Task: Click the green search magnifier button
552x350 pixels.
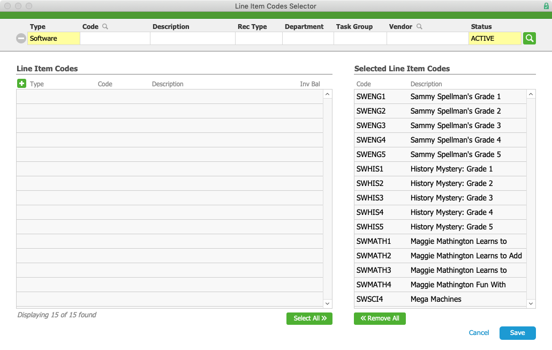Action: [x=529, y=39]
